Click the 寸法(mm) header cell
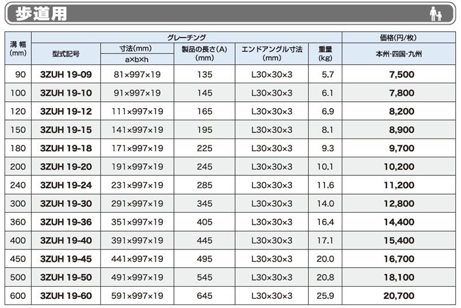This screenshot has height=308, width=461. click(136, 48)
